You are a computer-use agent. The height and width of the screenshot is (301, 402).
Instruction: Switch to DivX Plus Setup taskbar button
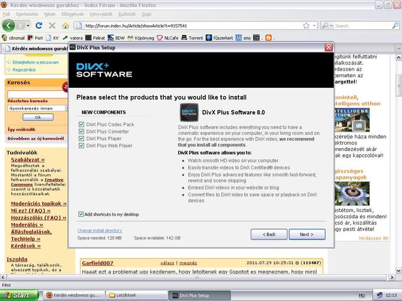tap(199, 295)
